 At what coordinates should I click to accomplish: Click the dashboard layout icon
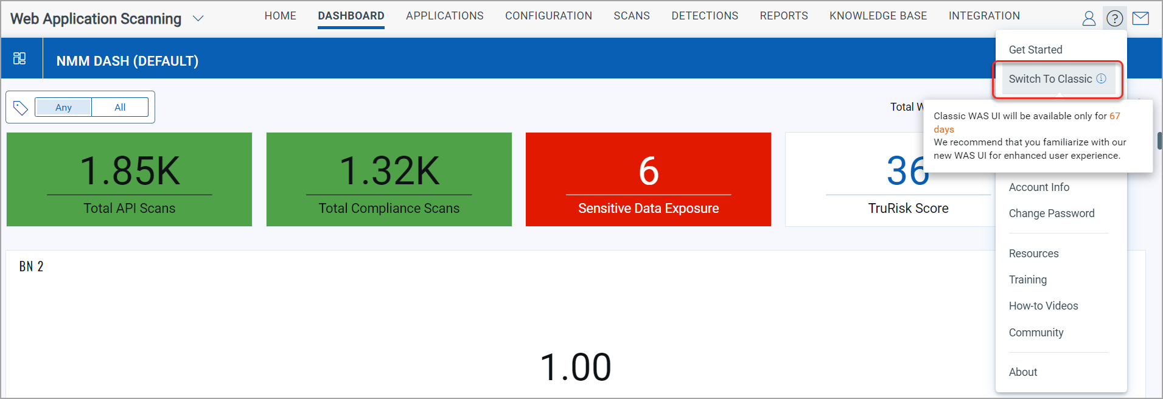pyautogui.click(x=19, y=58)
